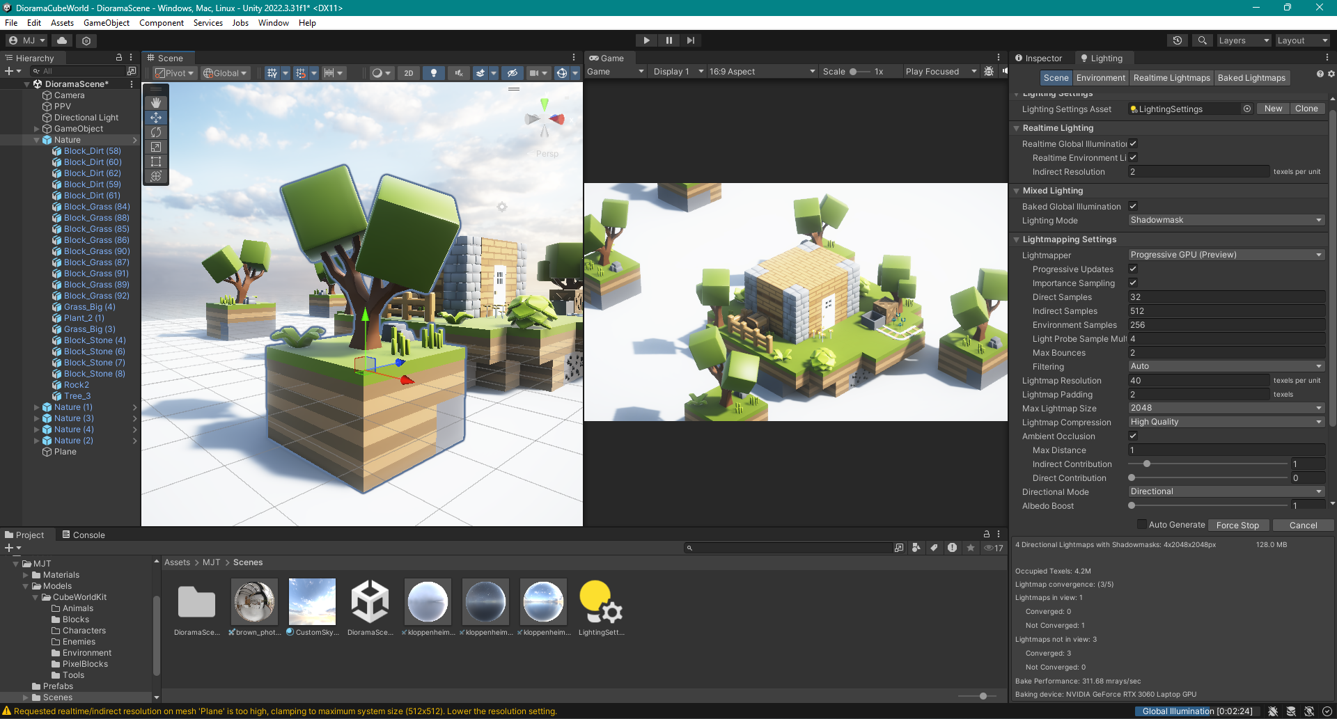1337x719 pixels.
Task: Adjust the Indirect Contribution slider
Action: (x=1146, y=464)
